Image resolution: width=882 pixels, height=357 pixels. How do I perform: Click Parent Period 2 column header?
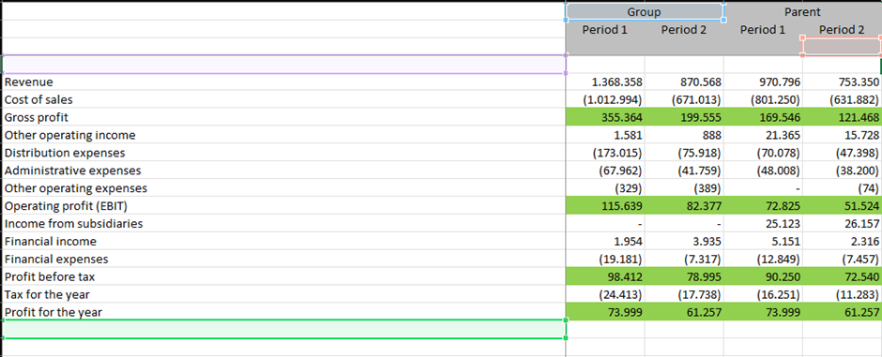coord(842,29)
